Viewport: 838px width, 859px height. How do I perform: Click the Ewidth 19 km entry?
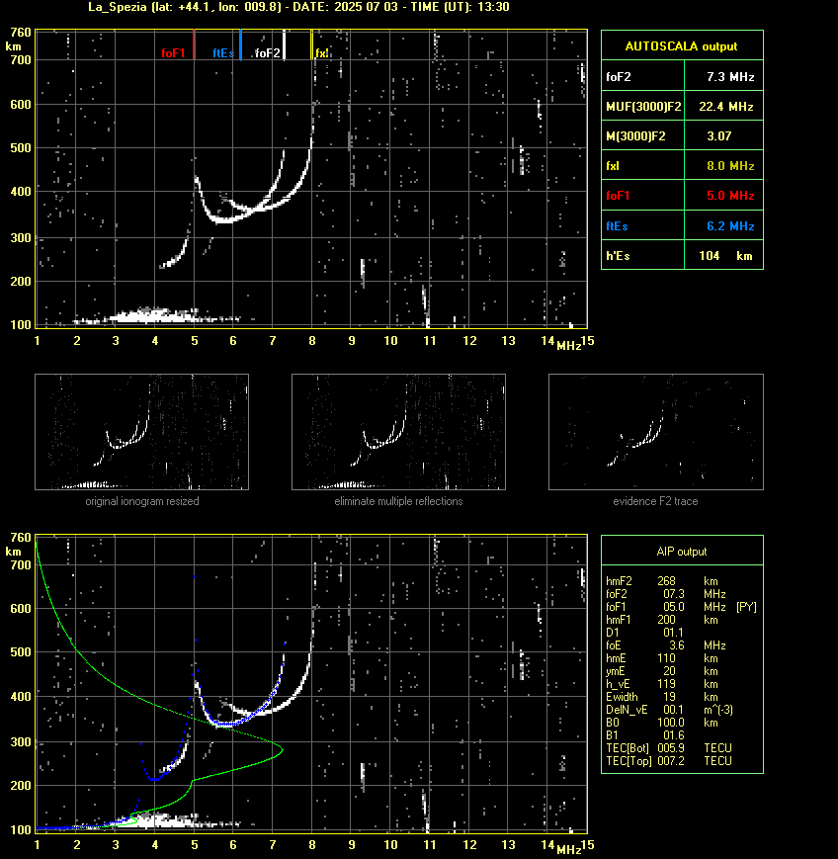[x=662, y=697]
